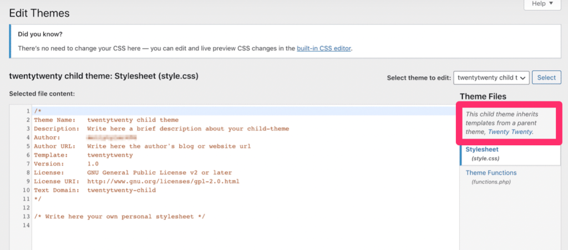This screenshot has width=568, height=250.
Task: Open the Select theme to edit dropdown
Action: [x=491, y=78]
